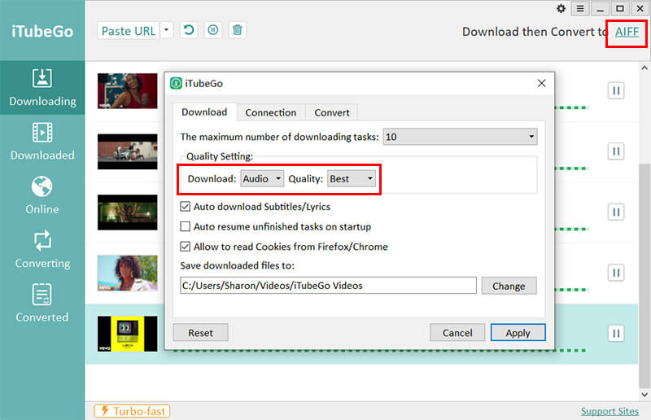Open the hamburger menu icon
The height and width of the screenshot is (420, 651).
click(580, 8)
